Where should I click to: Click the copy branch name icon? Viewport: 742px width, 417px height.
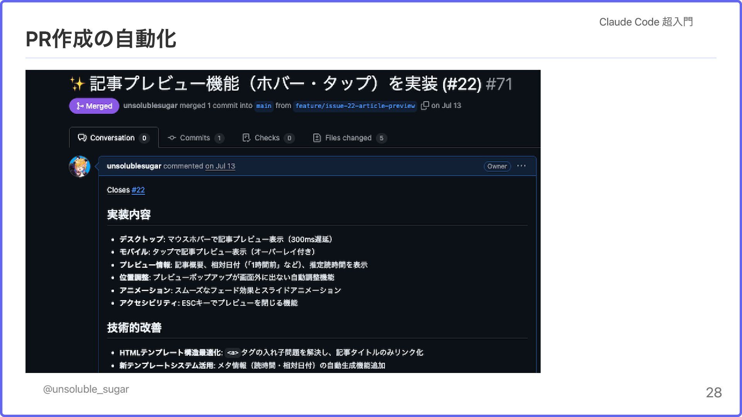pyautogui.click(x=425, y=105)
